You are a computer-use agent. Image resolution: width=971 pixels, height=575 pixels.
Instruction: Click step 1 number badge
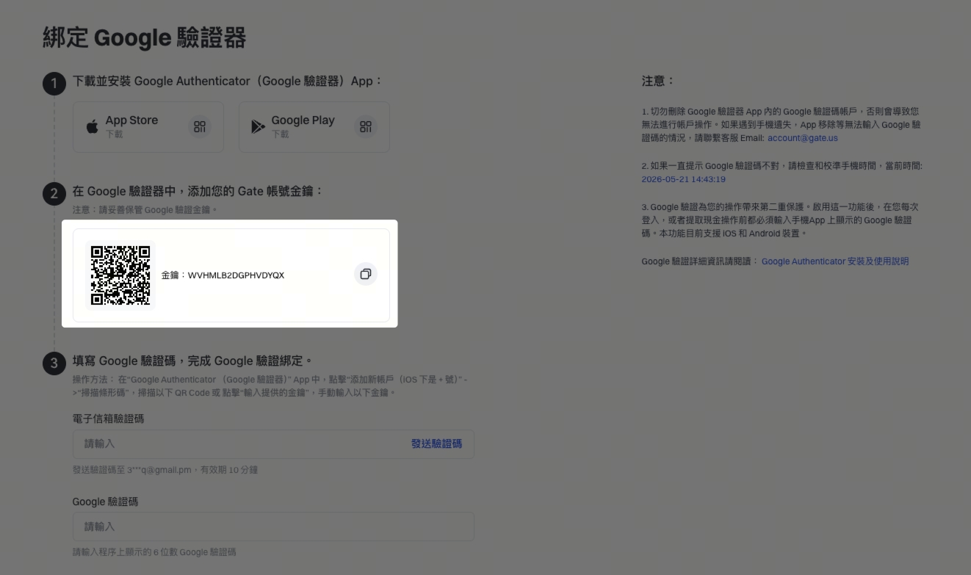pos(54,84)
